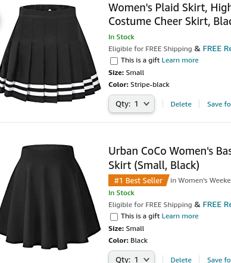Click the FREE Returns link for the Urban CoCo skirt
Viewport: 231px width, 263px height.
(x=217, y=205)
